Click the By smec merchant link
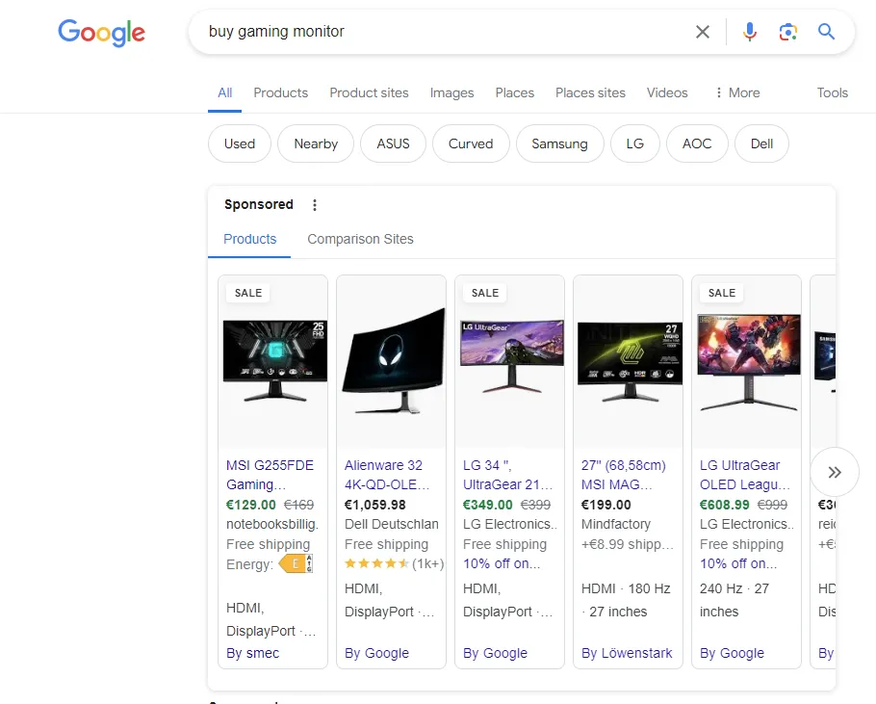 (253, 653)
